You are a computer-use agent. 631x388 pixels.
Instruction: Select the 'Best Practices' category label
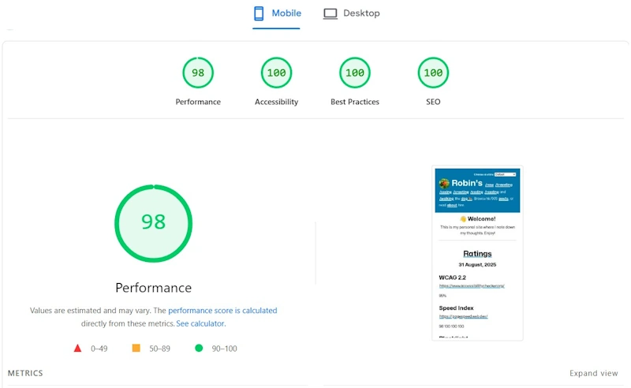click(355, 102)
